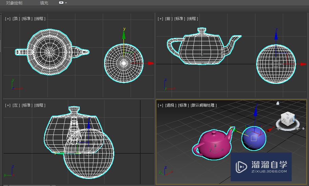The width and height of the screenshot is (309, 186).
Task: Click the blue Z-axis arrow in Front viewport
Action: (276, 36)
